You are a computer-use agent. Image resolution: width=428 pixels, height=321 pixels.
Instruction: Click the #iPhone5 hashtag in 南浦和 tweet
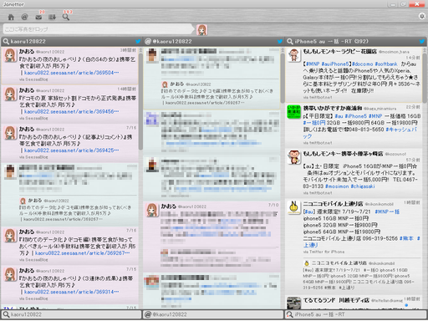pyautogui.click(x=355, y=116)
